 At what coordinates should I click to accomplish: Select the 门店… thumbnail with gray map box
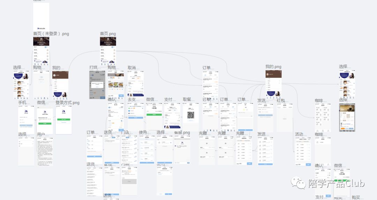click(130, 182)
